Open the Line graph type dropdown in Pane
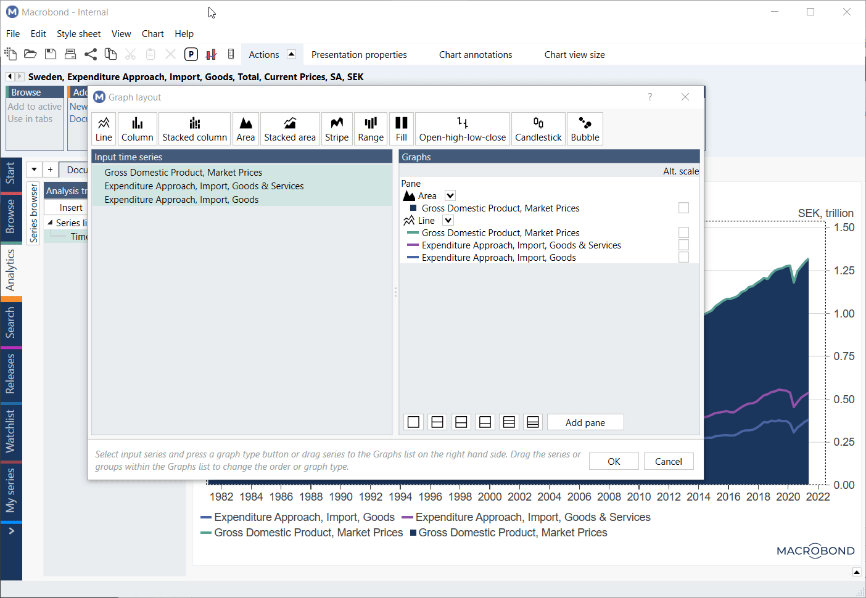866x598 pixels. pos(448,220)
